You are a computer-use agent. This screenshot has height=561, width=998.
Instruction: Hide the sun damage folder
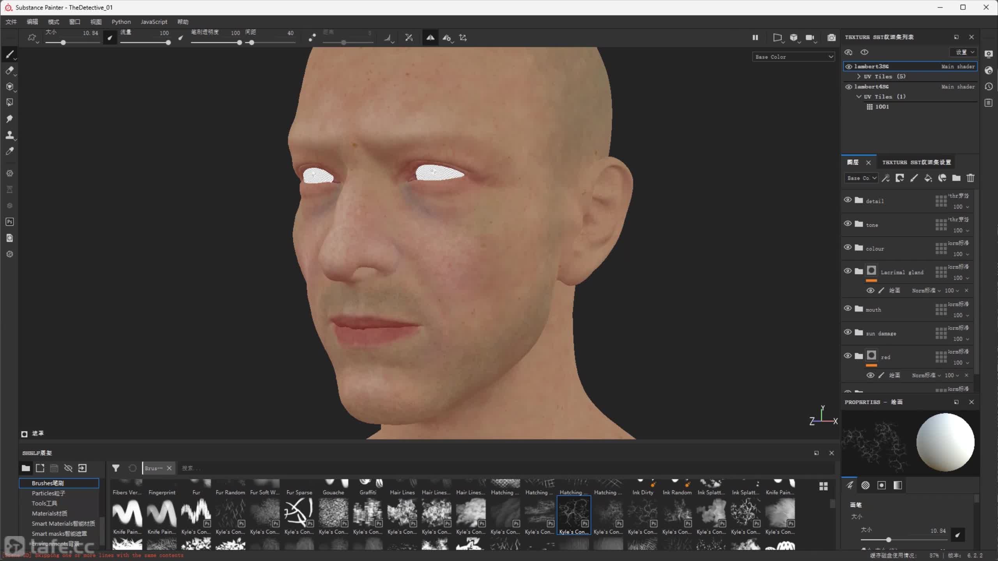[848, 332]
